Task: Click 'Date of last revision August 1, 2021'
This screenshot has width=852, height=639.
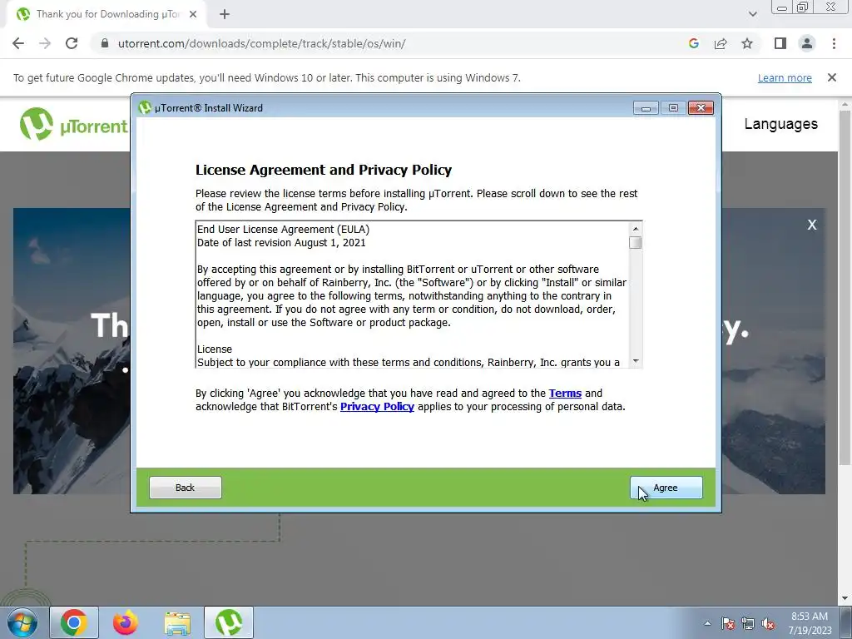Action: click(281, 243)
